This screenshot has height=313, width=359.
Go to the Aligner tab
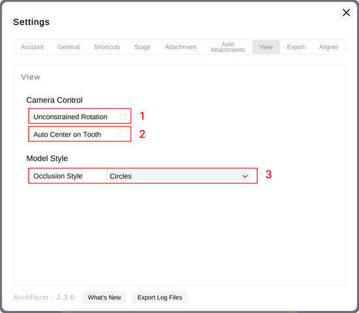click(328, 47)
